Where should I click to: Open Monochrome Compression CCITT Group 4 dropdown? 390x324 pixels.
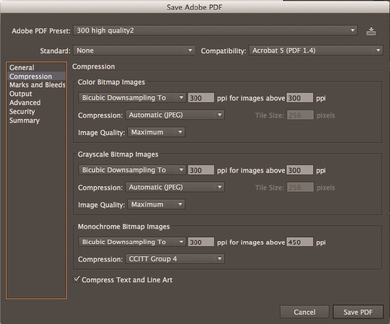(174, 259)
